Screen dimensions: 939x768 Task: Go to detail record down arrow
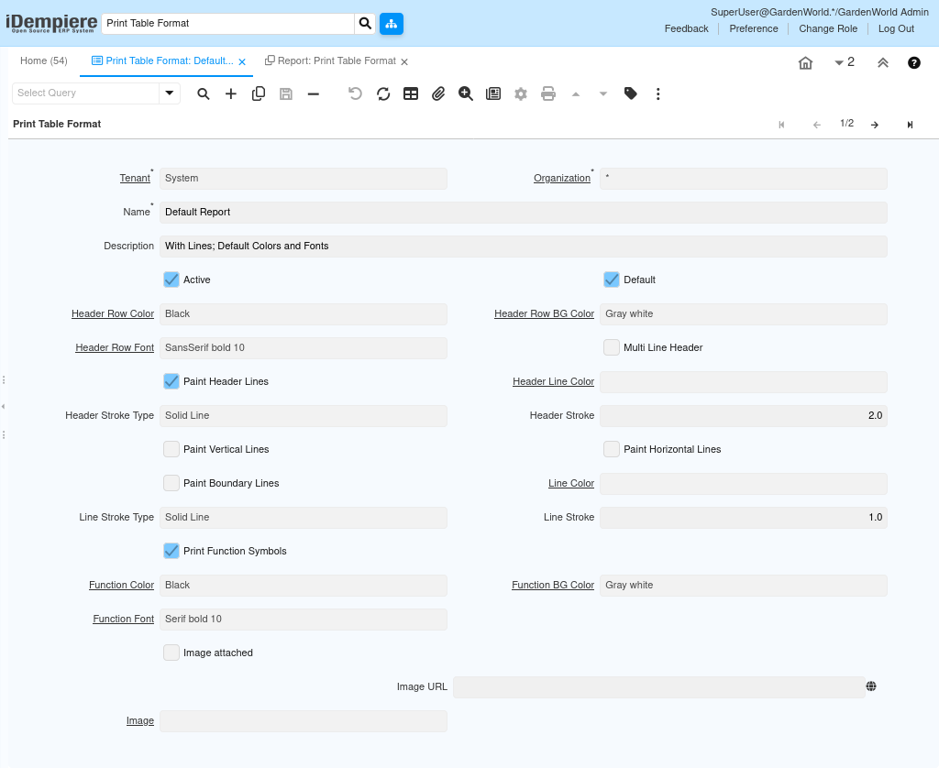[603, 94]
